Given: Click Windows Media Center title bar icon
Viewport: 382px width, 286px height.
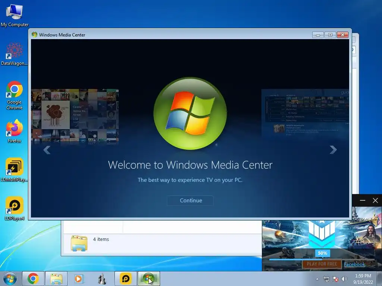Looking at the screenshot, I should pyautogui.click(x=34, y=35).
